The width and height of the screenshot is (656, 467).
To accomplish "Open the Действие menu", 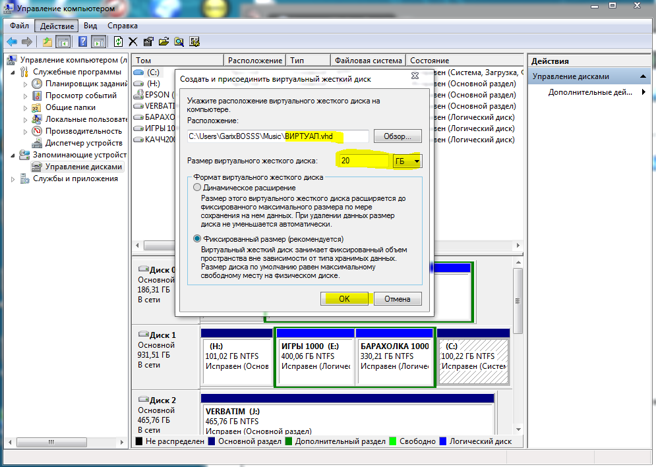I will (57, 26).
